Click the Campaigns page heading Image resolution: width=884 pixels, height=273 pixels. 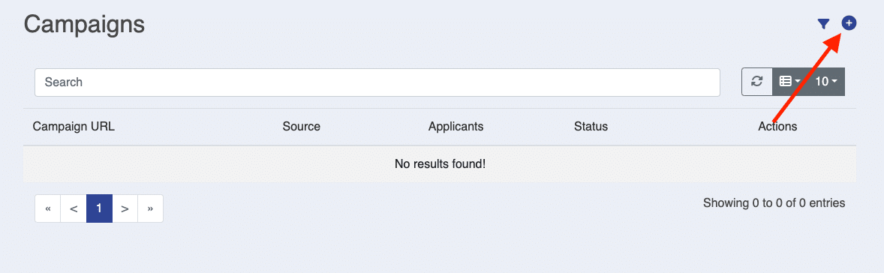click(85, 25)
